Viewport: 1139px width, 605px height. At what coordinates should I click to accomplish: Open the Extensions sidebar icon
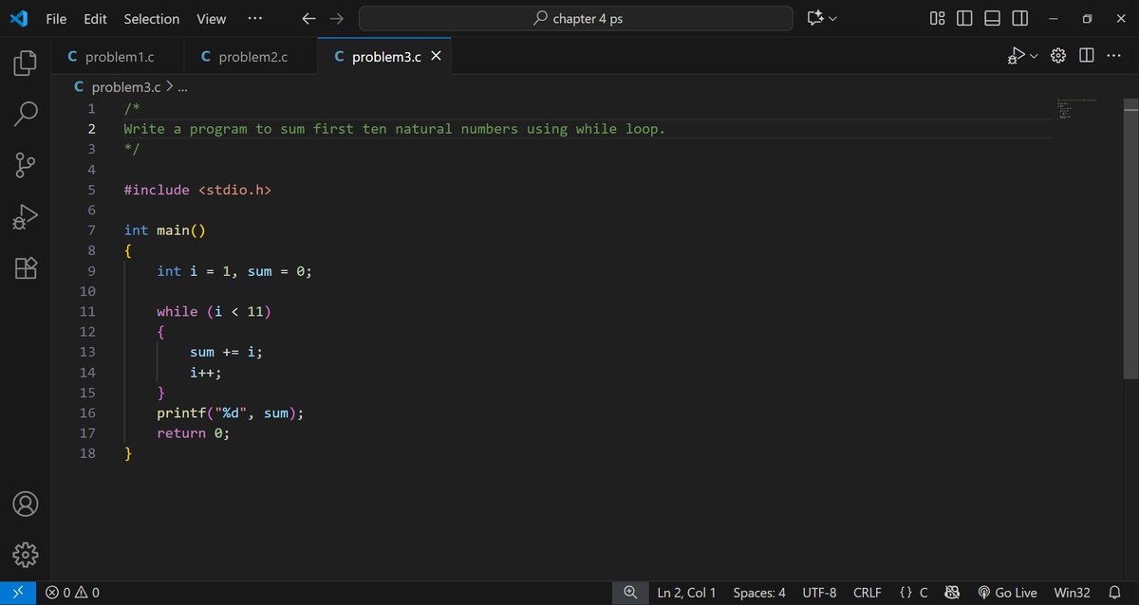(x=24, y=267)
